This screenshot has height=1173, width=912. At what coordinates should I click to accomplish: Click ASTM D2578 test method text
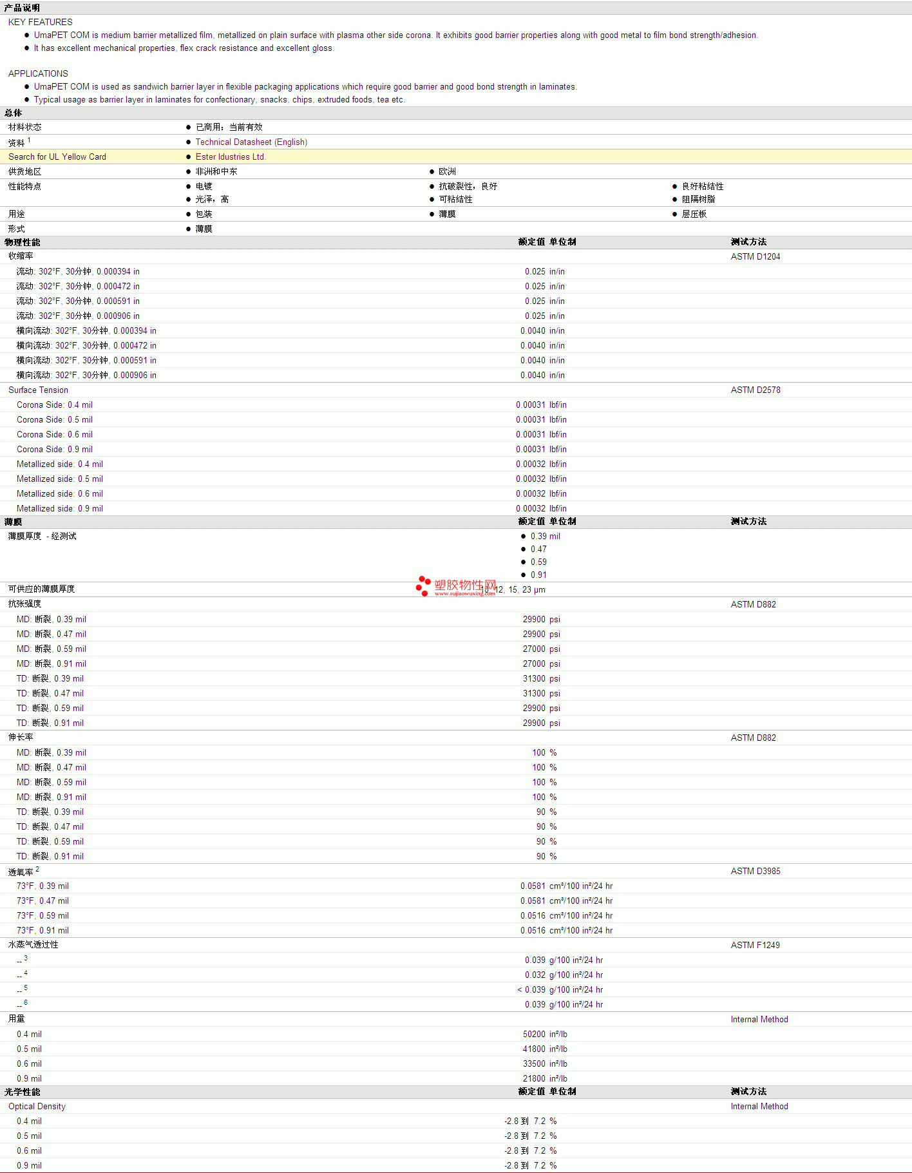pyautogui.click(x=755, y=390)
